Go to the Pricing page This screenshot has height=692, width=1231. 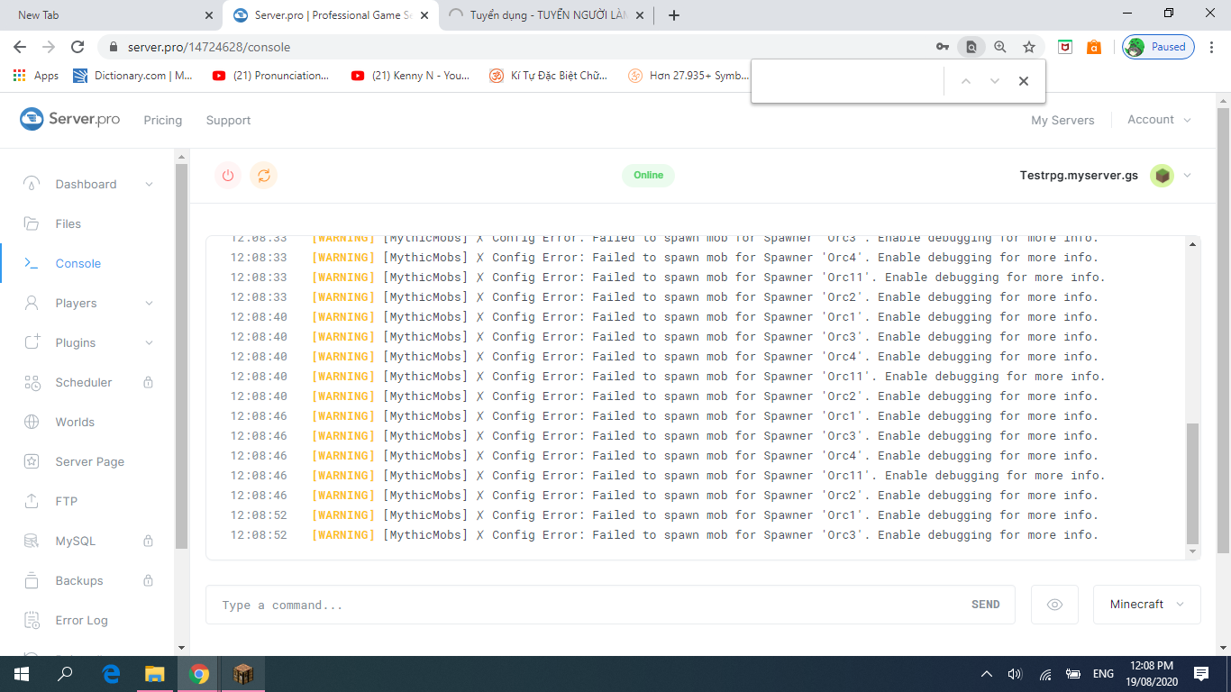coord(162,120)
